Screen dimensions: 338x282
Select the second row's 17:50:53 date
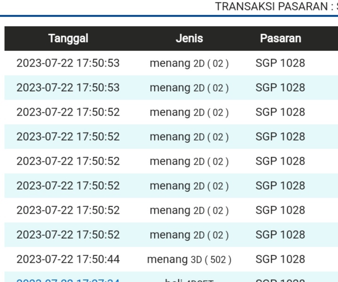coord(68,88)
